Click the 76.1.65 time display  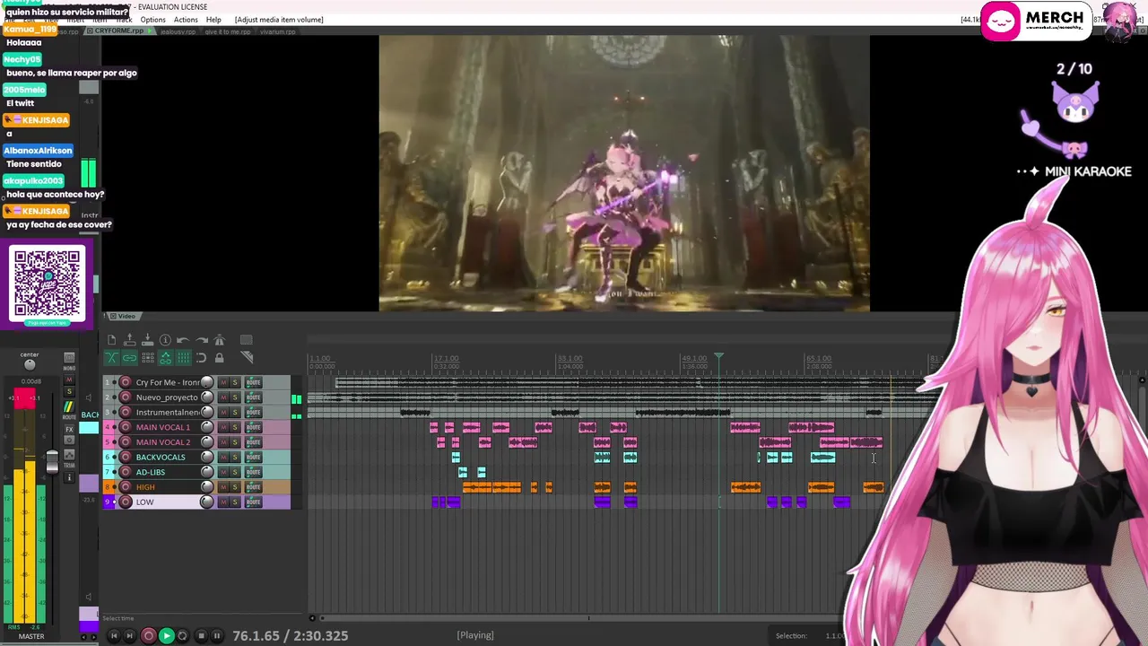click(290, 635)
